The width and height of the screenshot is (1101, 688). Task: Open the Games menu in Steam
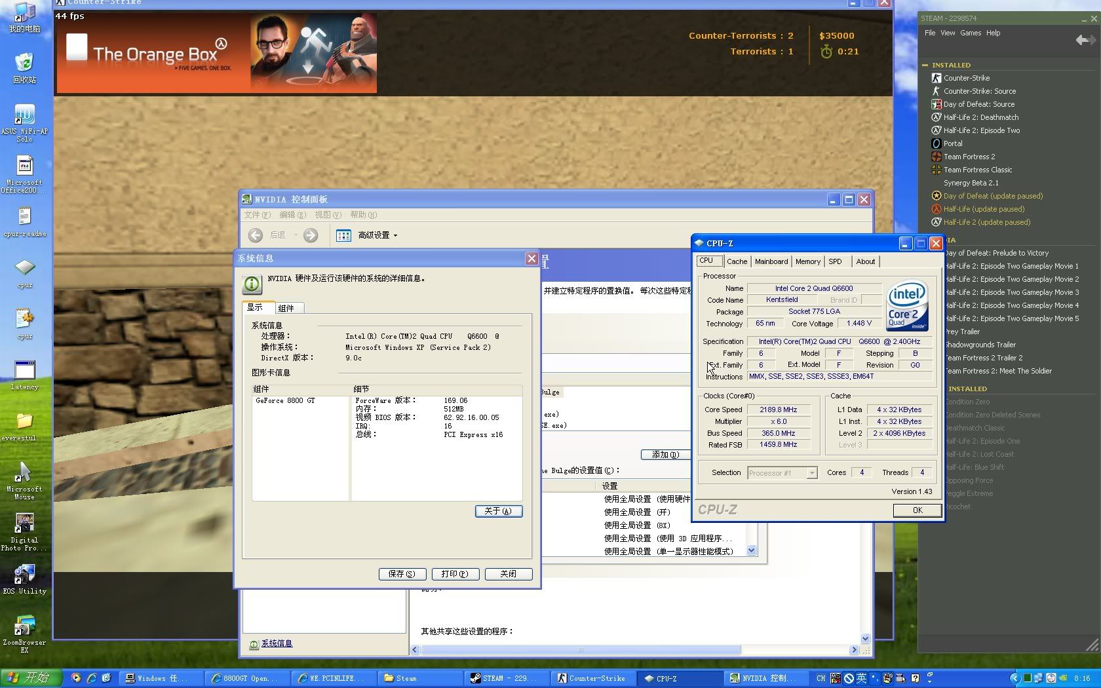click(x=970, y=33)
